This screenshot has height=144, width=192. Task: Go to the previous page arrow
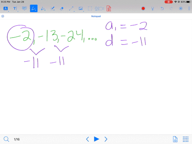pyautogui.click(x=88, y=139)
